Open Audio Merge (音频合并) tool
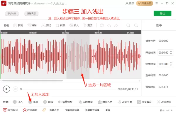Viewport: 176px width, 113px height. point(54,110)
